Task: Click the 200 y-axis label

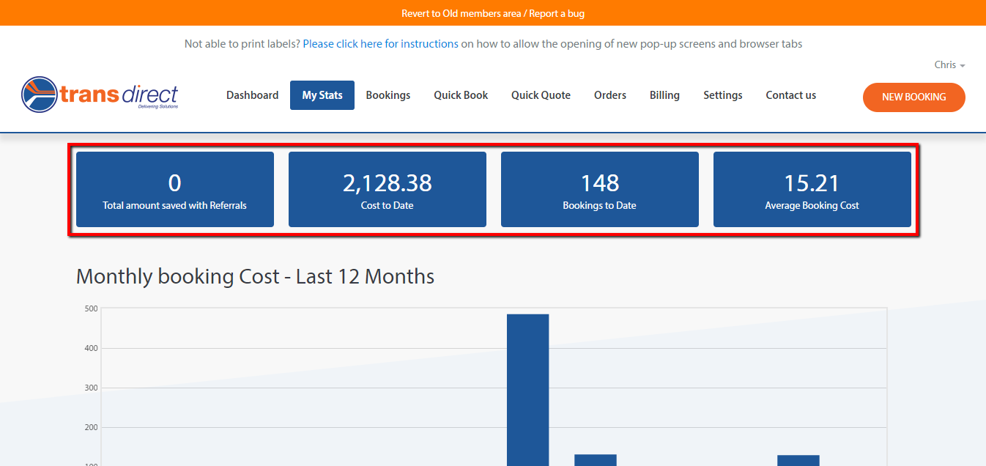Action: (91, 427)
